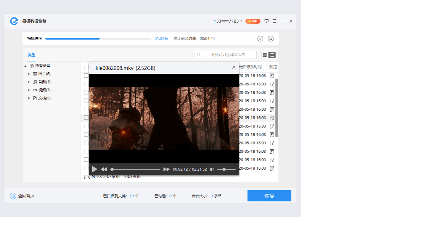Switch to detailed list view
The height and width of the screenshot is (240, 428).
[273, 55]
